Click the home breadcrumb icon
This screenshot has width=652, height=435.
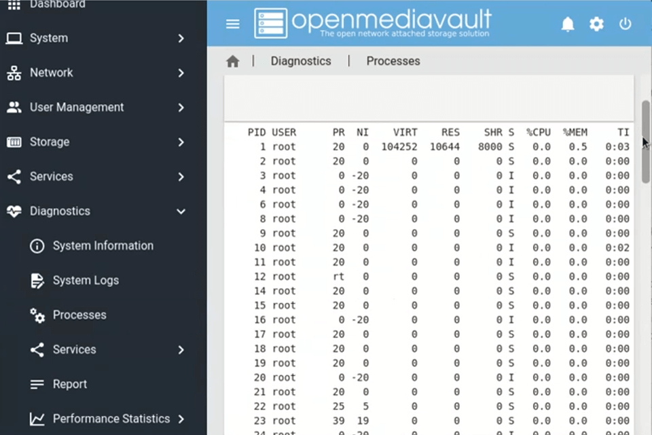(x=232, y=61)
